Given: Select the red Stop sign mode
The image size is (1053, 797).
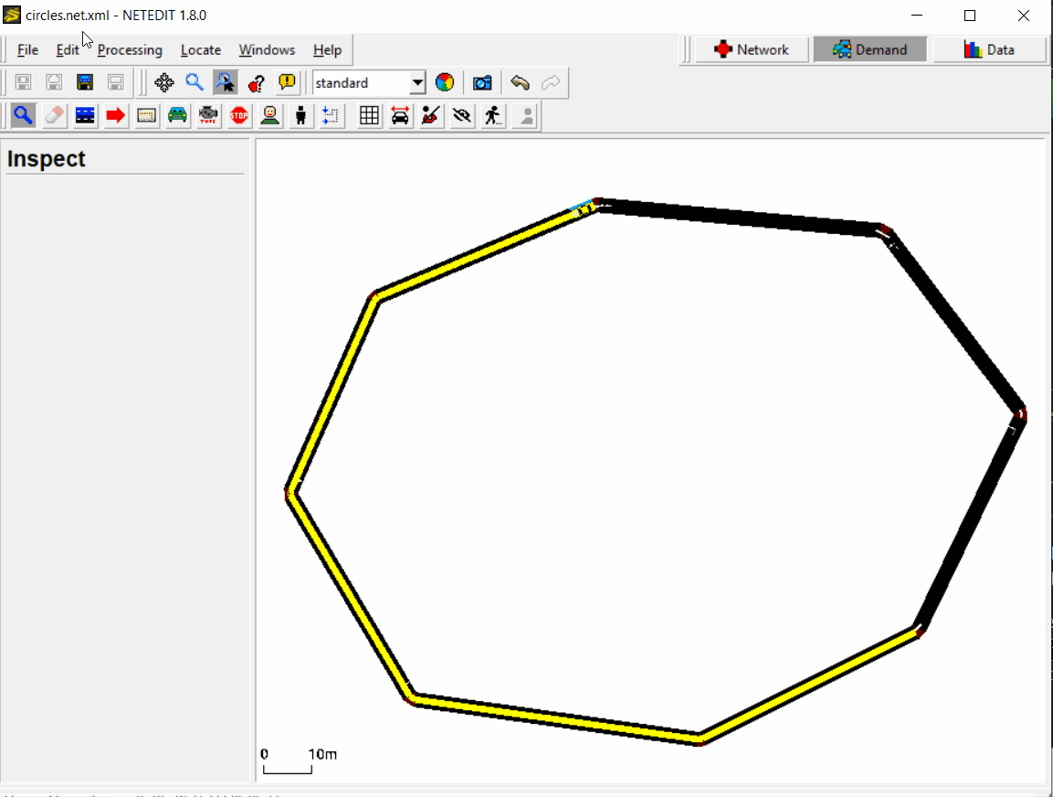Looking at the screenshot, I should [239, 115].
